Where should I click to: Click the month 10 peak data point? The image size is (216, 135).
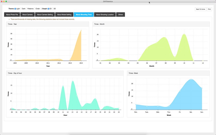click(184, 34)
